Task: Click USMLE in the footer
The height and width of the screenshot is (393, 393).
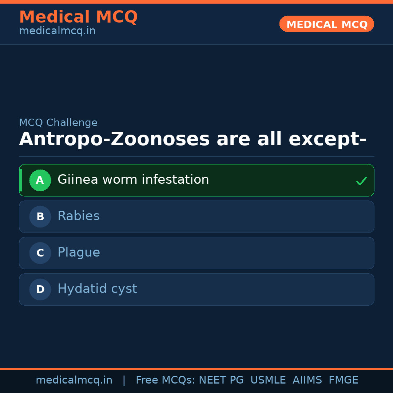Action: click(268, 380)
